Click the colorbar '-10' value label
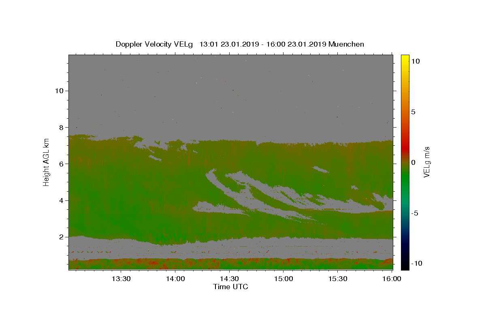The width and height of the screenshot is (486, 324). point(416,263)
